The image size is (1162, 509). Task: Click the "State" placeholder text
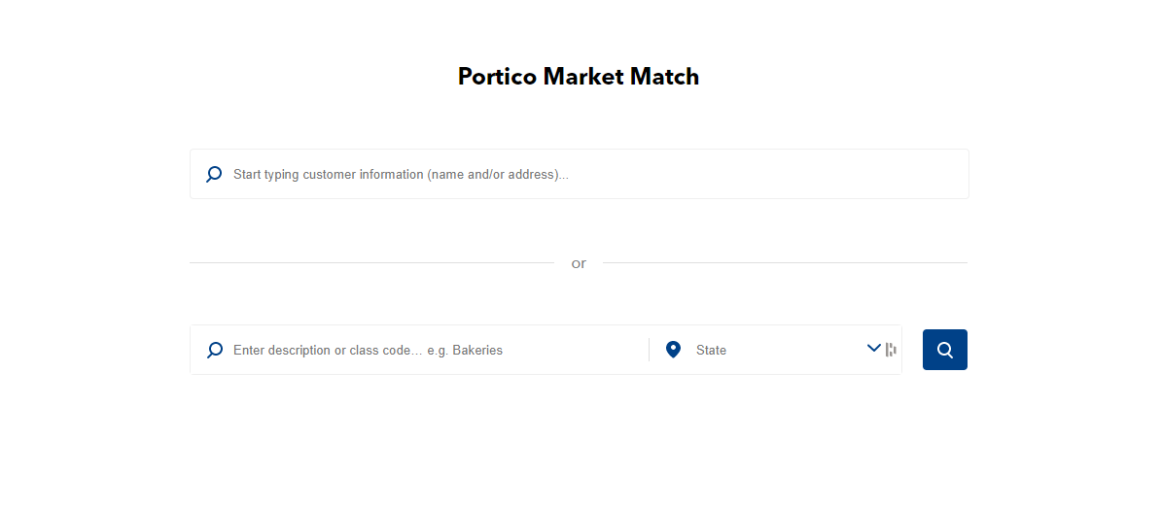[x=711, y=350]
